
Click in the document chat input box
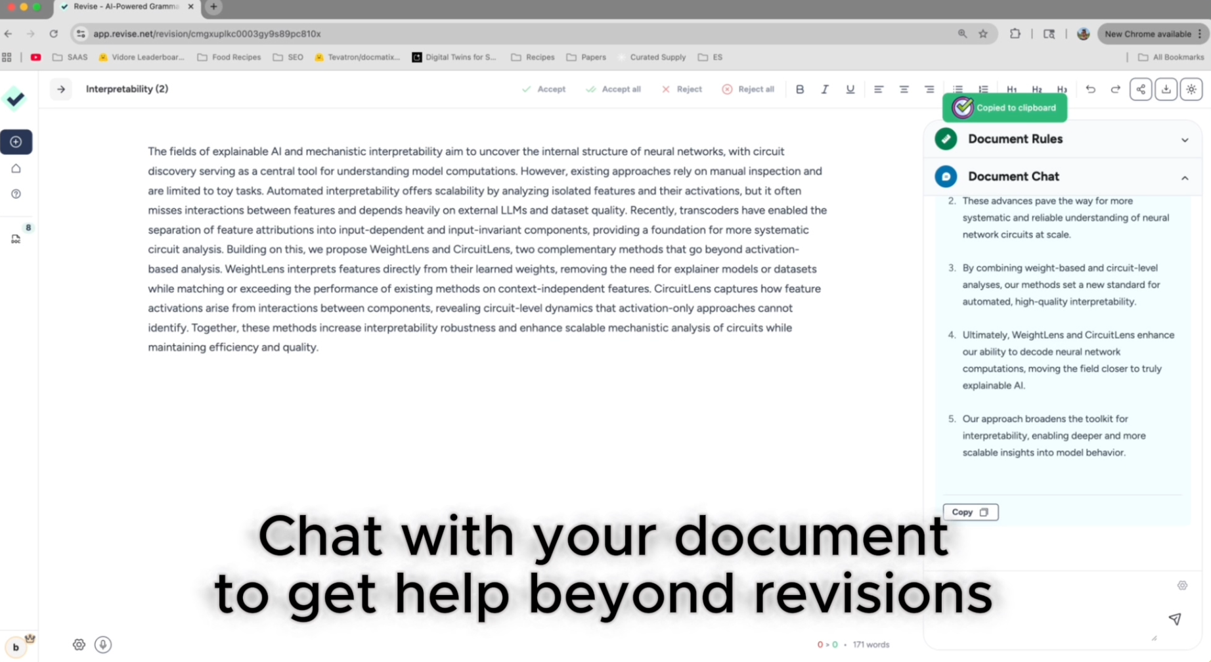coord(1044,604)
